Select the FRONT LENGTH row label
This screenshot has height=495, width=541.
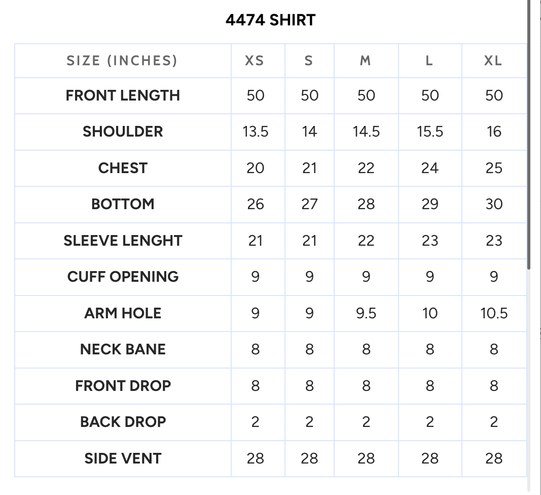point(123,95)
